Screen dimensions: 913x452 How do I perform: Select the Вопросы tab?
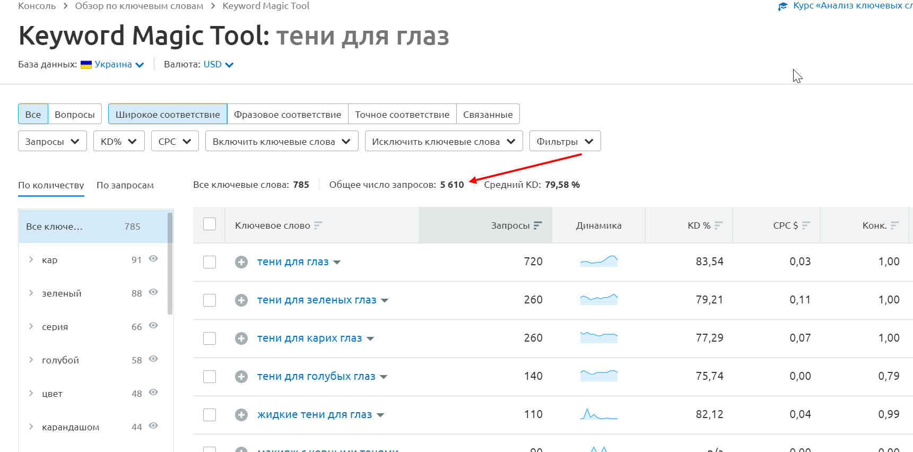coord(75,114)
